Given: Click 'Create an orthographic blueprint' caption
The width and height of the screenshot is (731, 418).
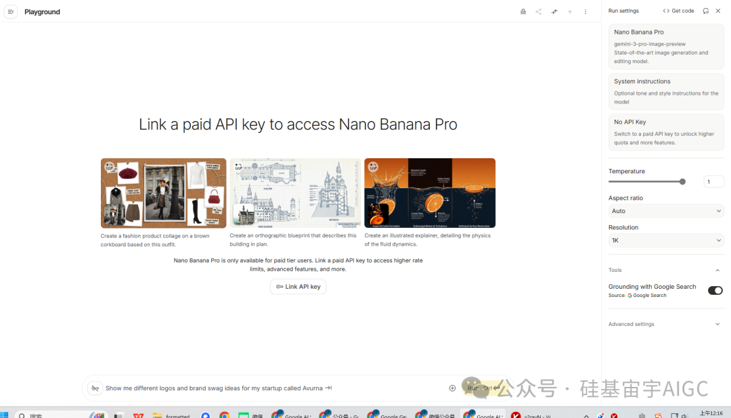Looking at the screenshot, I should [x=293, y=240].
